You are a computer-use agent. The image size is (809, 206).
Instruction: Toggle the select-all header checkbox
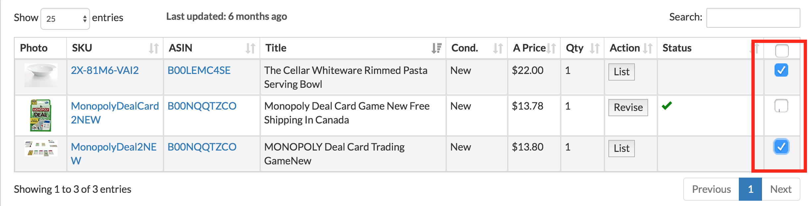coord(782,51)
